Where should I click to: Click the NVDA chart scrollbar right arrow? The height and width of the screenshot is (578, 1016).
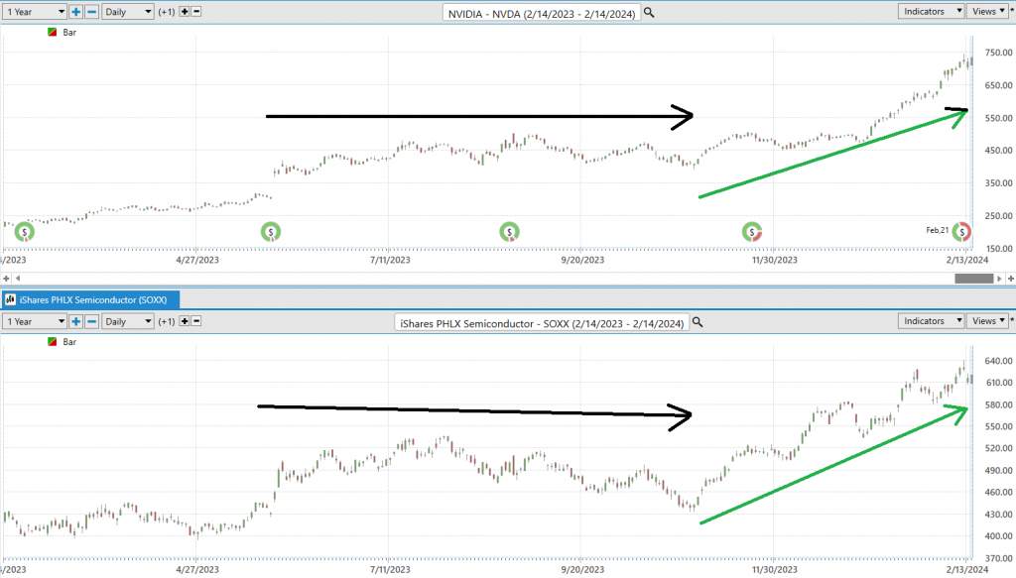click(x=999, y=279)
